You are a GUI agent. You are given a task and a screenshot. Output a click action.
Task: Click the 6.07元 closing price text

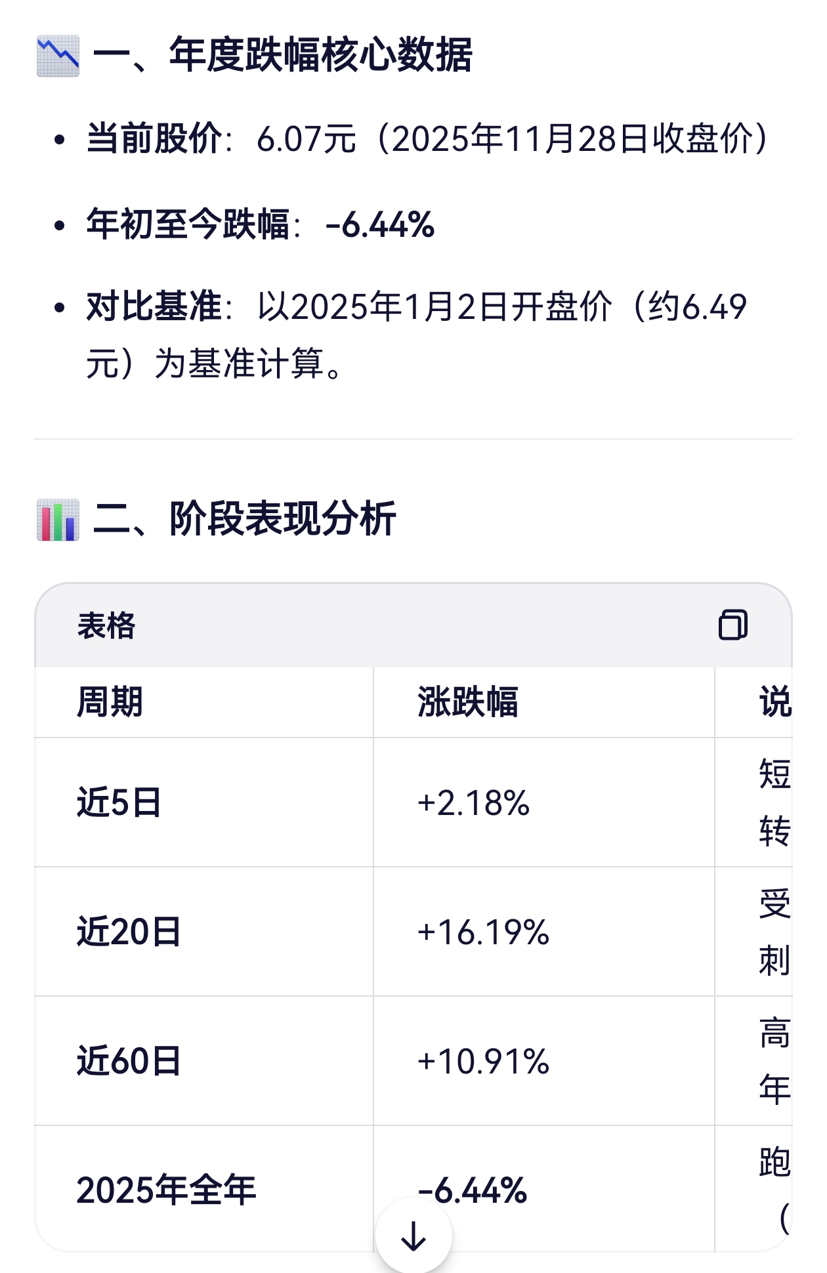306,139
